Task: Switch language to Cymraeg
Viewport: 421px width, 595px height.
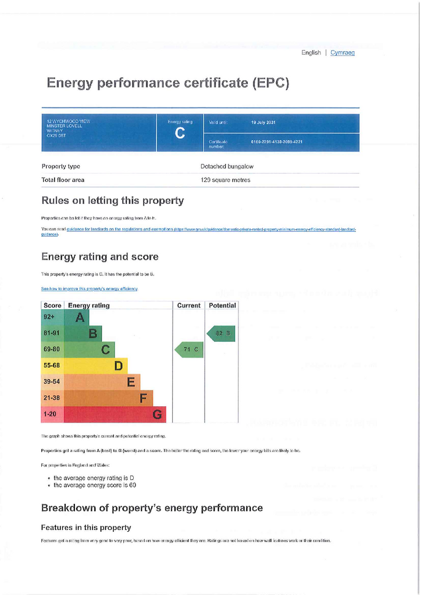Action: click(x=342, y=53)
